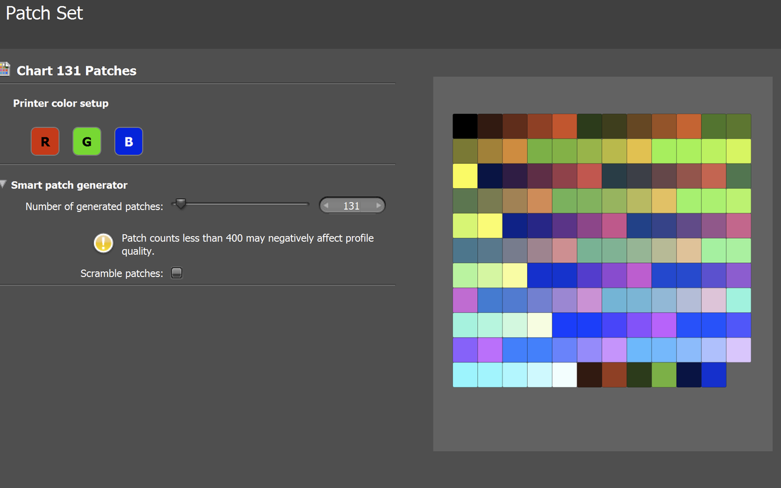Click the Patch Set title
The width and height of the screenshot is (781, 488).
pyautogui.click(x=44, y=13)
